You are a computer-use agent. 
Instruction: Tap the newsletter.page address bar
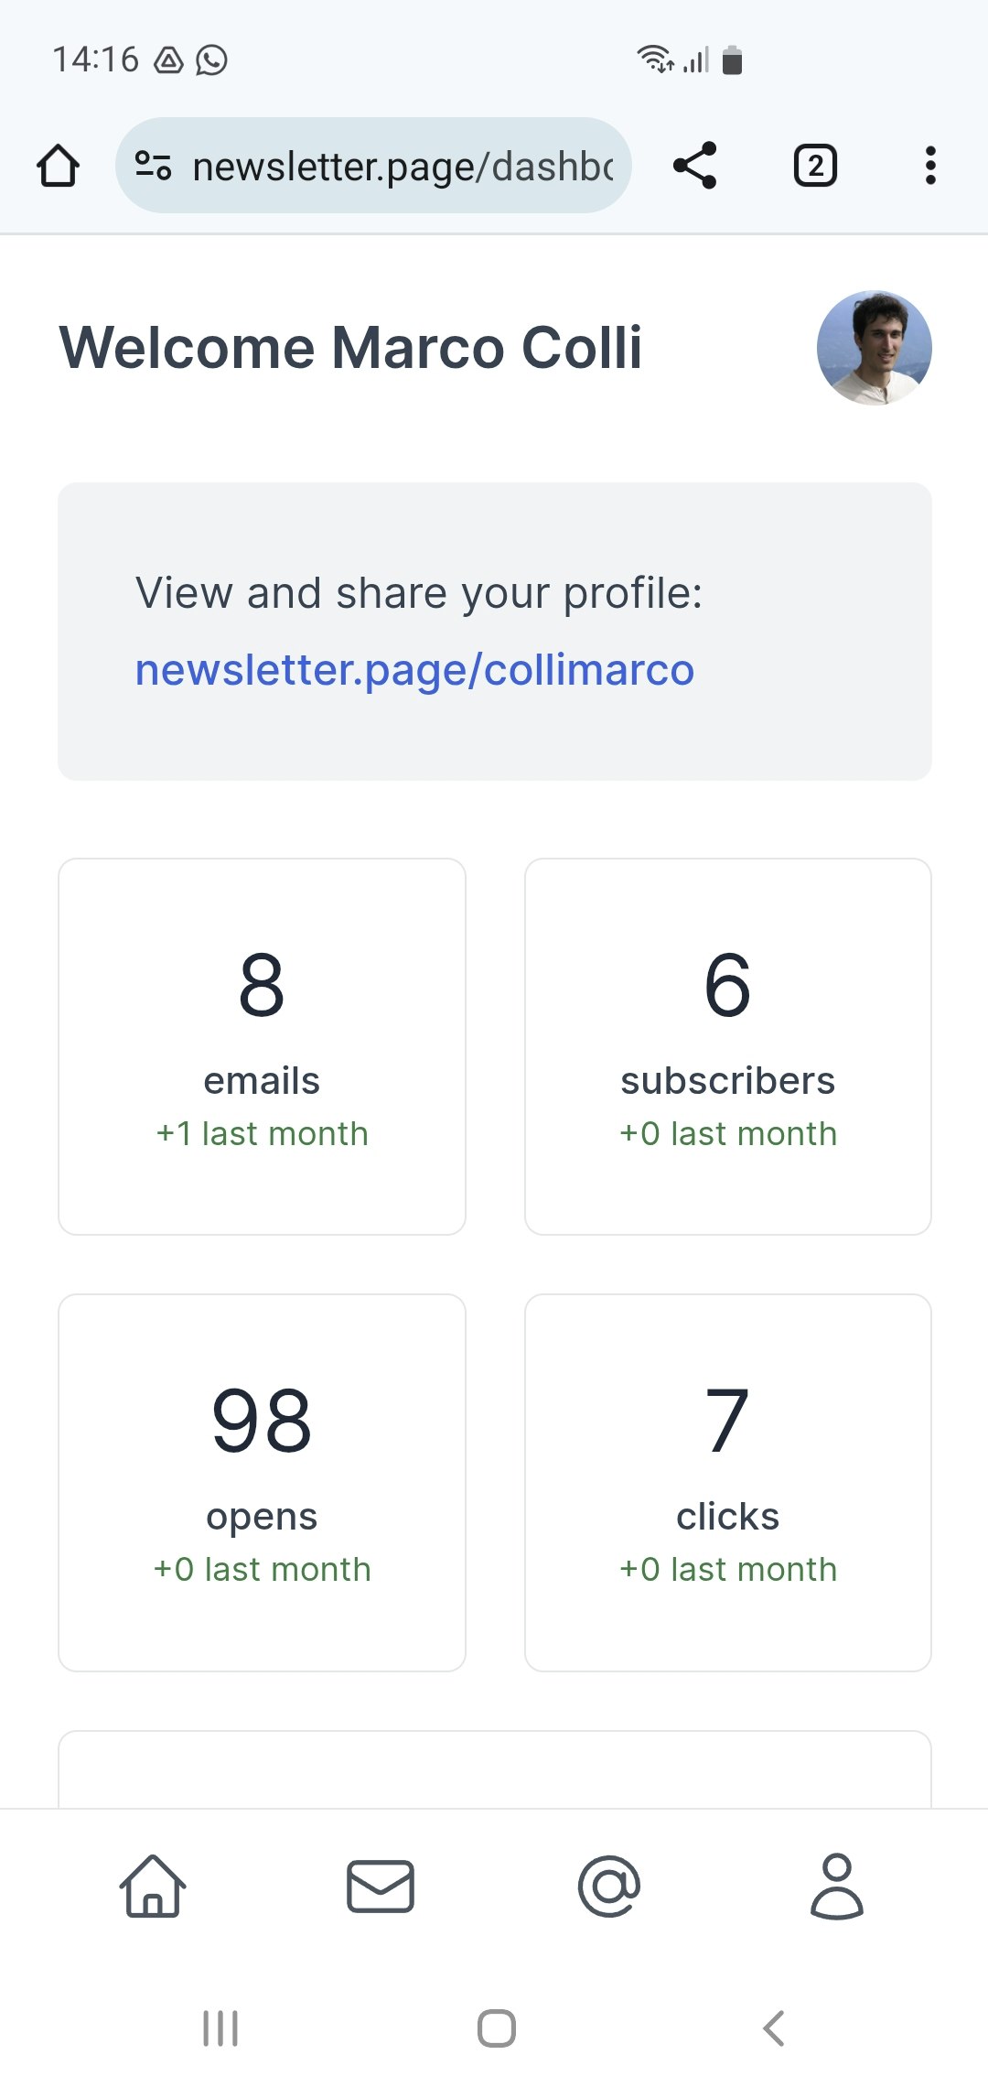point(373,166)
